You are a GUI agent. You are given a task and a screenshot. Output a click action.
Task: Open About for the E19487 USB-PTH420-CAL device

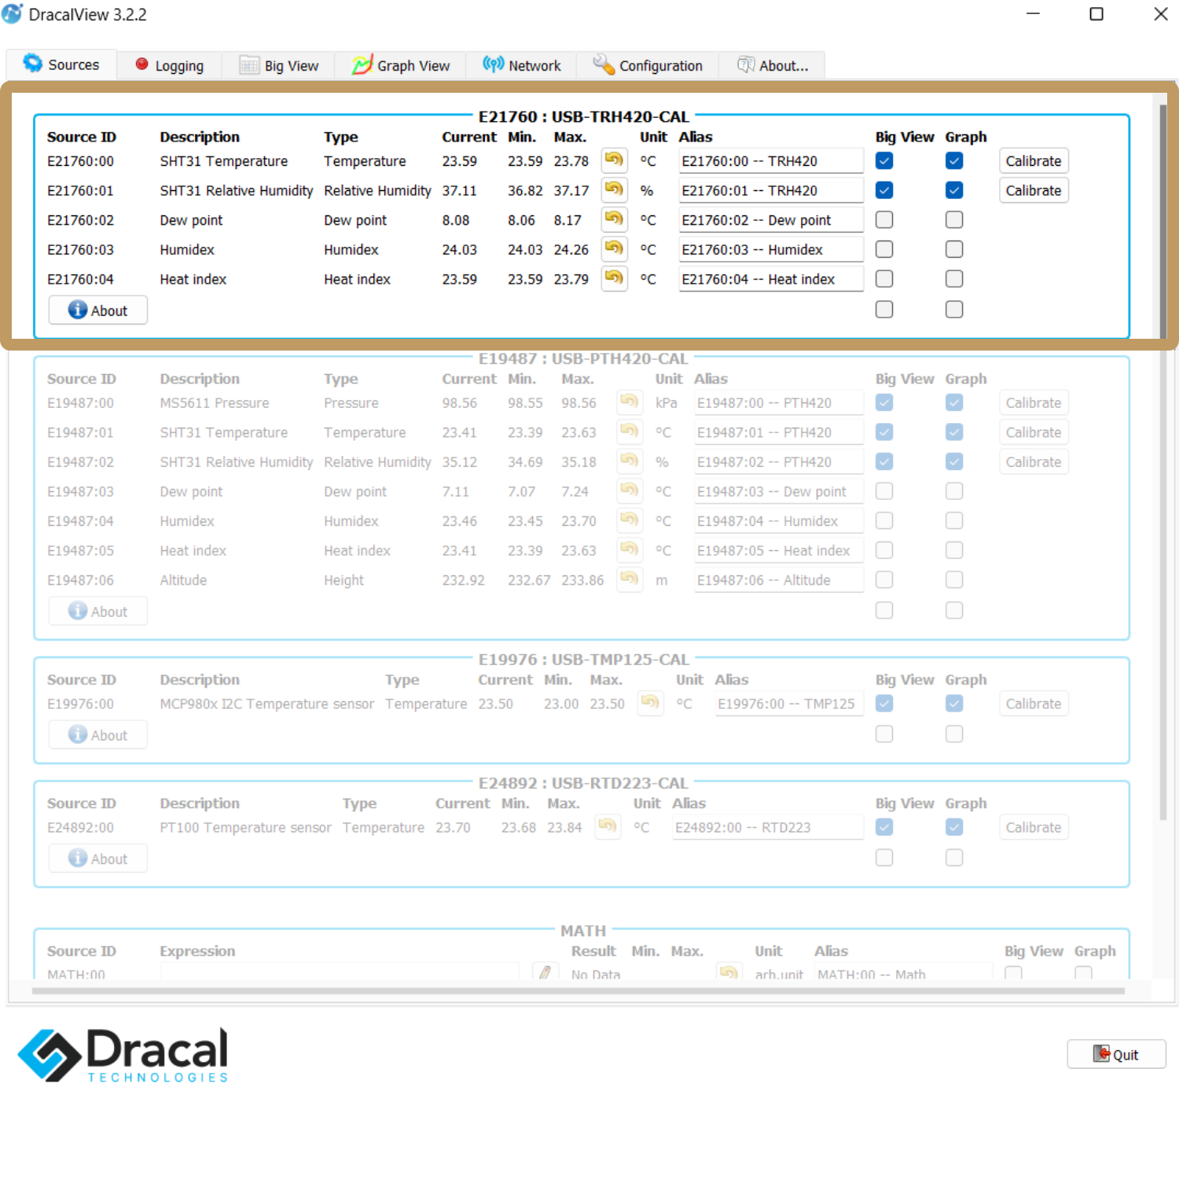(97, 611)
